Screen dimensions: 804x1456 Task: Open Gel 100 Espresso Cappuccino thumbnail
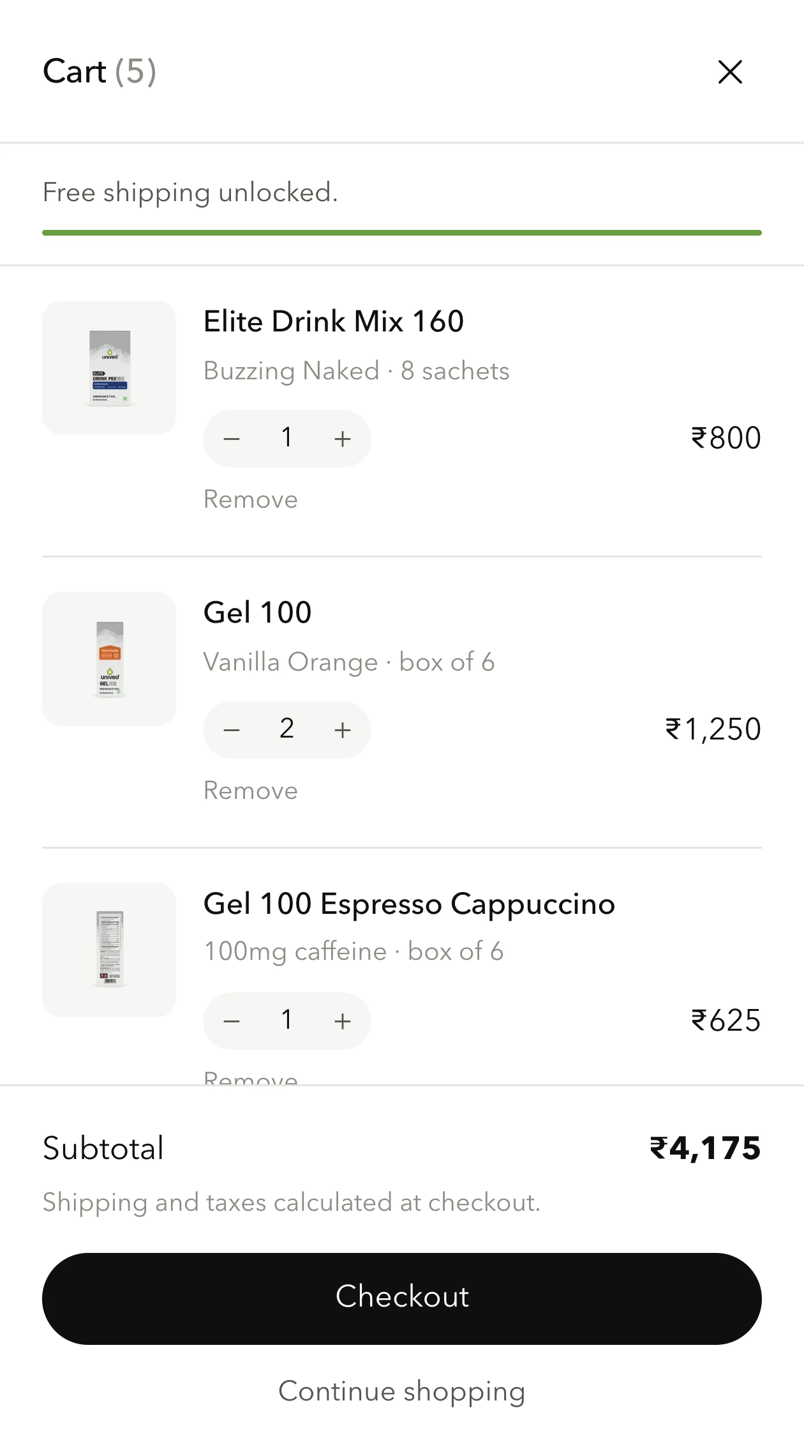pos(109,950)
